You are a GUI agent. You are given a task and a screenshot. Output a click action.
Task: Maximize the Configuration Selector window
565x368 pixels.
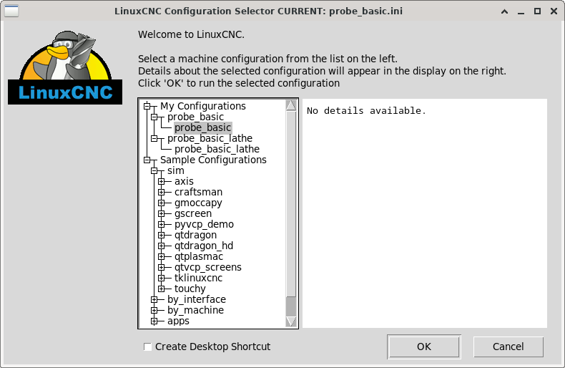click(538, 11)
